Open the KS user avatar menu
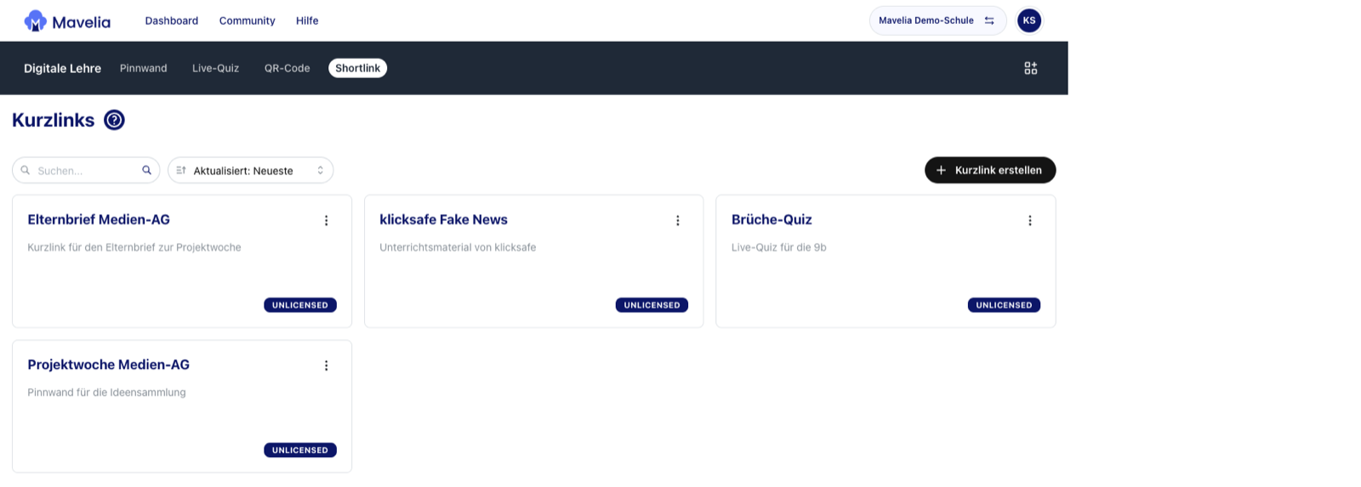1361x487 pixels. [x=1029, y=20]
